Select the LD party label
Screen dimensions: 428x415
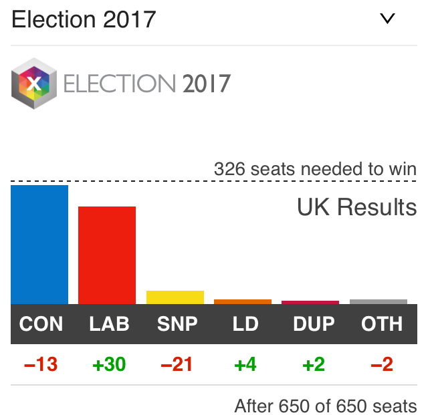pos(245,324)
